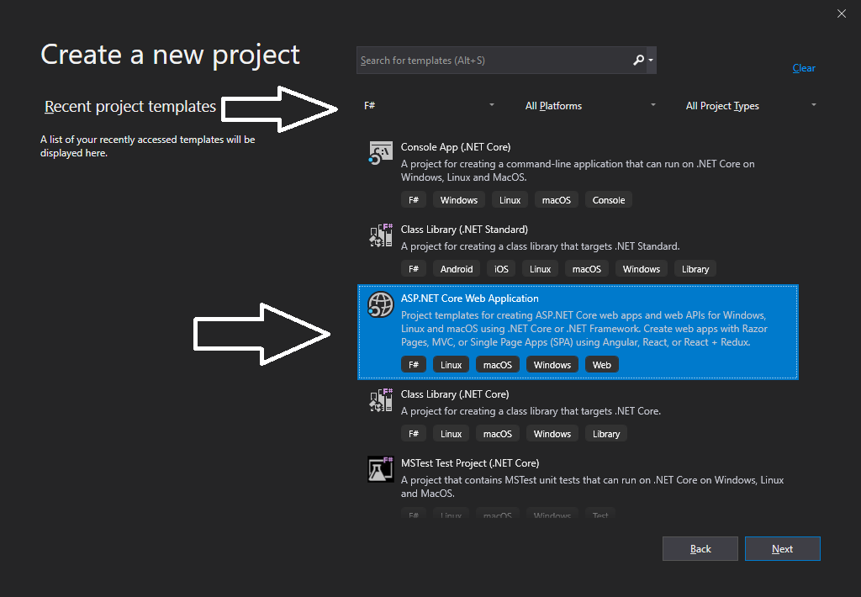Click the Linux tag under ASP.NET Core Web Application

(451, 365)
